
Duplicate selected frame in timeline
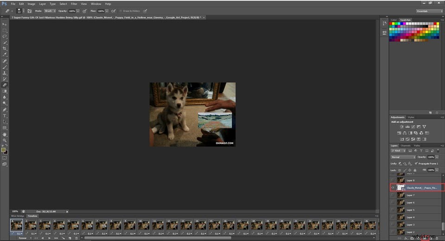pos(70,238)
